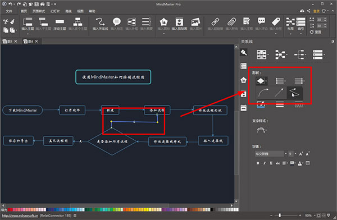Click the increase font size A button
The image size is (337, 220).
pos(301,154)
